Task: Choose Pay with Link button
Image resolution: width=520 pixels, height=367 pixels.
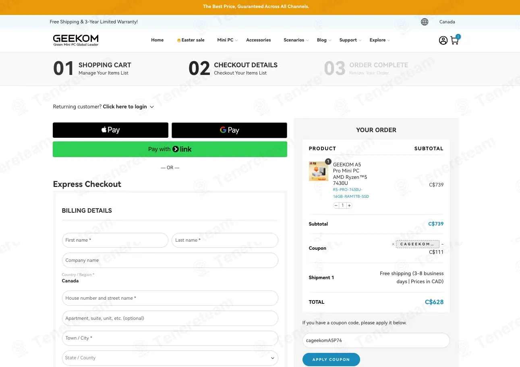Action: (x=170, y=149)
